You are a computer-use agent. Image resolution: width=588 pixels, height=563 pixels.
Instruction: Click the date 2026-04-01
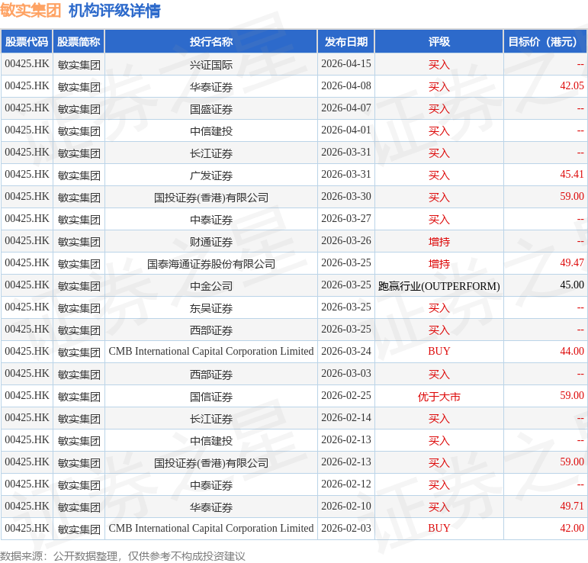coord(346,130)
